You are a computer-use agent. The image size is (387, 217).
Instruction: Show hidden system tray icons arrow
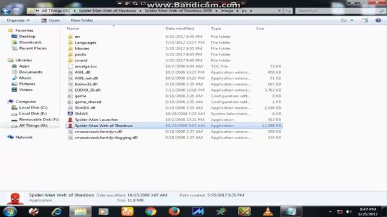pyautogui.click(x=331, y=212)
